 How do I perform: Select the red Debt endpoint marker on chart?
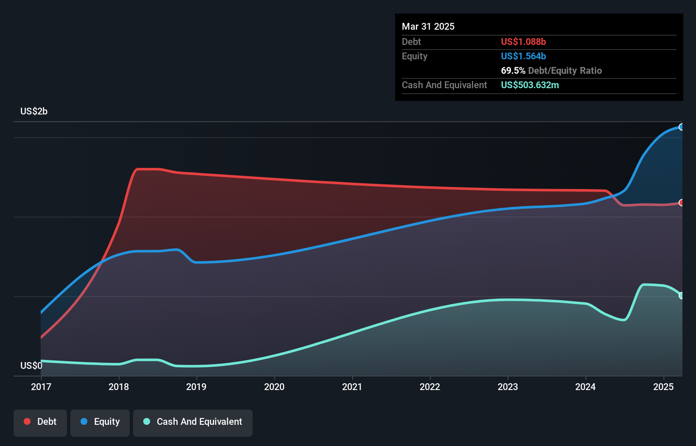681,203
